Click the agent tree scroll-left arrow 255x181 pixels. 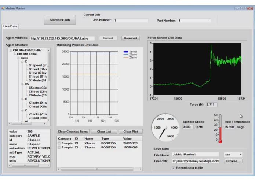coord(10,124)
